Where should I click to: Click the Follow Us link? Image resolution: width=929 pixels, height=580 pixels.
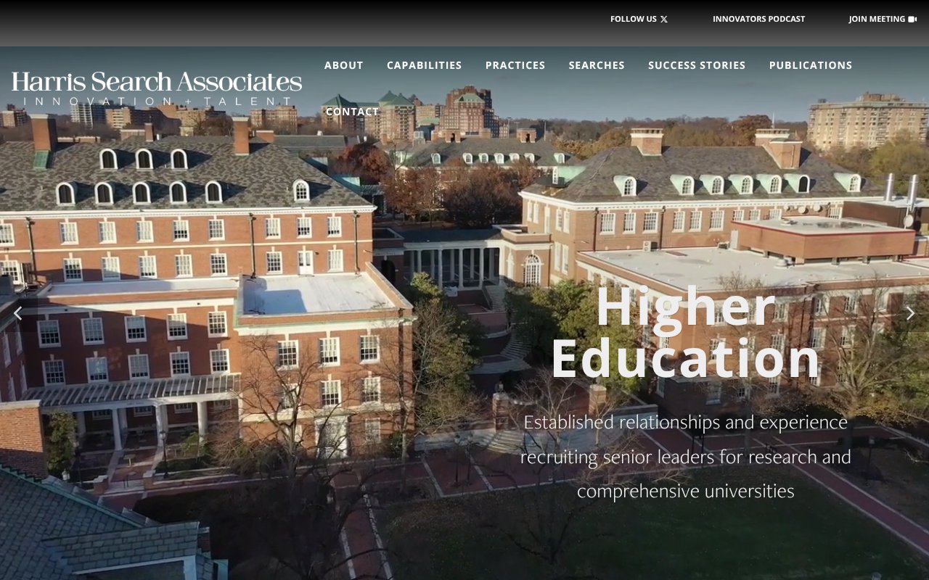point(632,19)
